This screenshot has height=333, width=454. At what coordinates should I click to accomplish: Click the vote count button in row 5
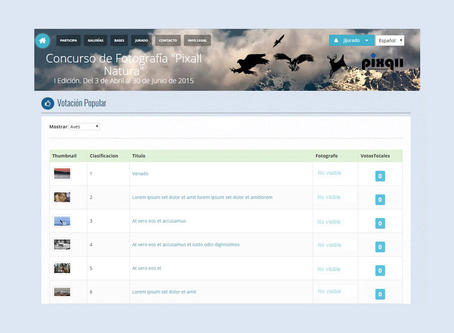tap(380, 271)
